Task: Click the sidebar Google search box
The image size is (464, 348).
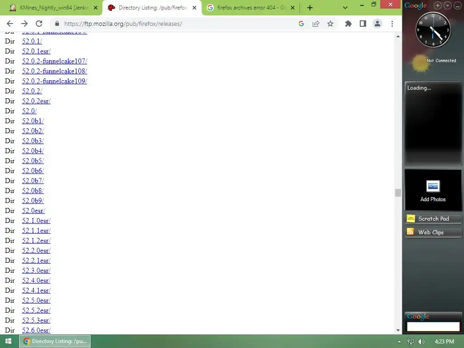Action: coord(433,326)
